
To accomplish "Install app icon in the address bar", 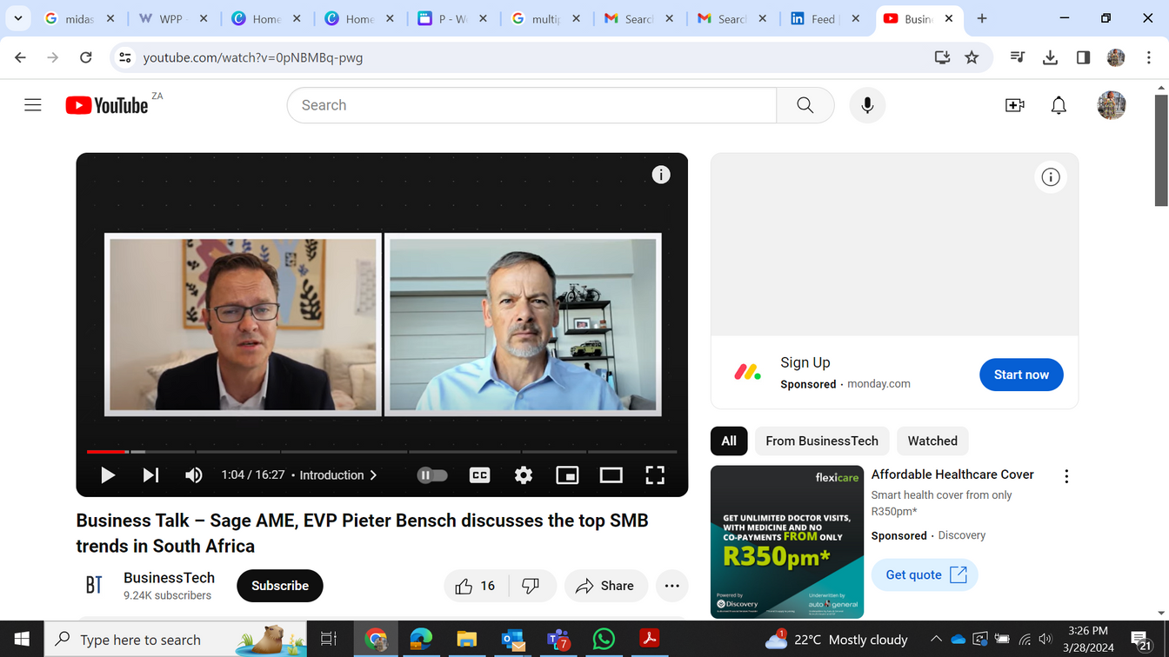I will pos(942,57).
